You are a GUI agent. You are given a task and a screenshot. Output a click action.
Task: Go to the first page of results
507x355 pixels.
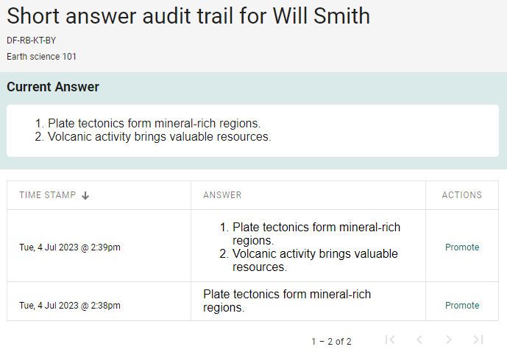(x=390, y=340)
